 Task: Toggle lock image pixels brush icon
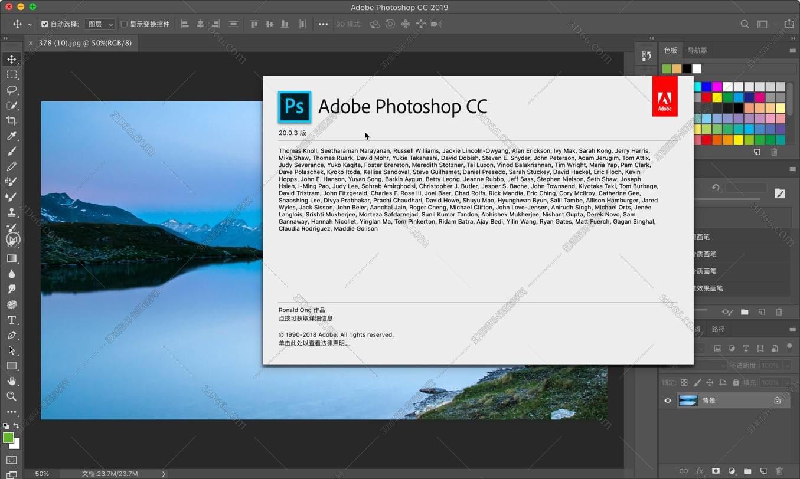coord(697,382)
